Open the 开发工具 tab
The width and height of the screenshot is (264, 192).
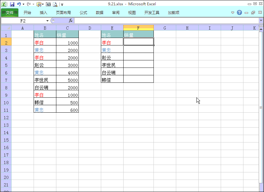152,13
